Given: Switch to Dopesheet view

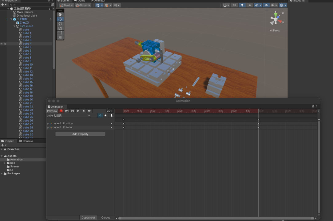Looking at the screenshot, I should coord(88,218).
